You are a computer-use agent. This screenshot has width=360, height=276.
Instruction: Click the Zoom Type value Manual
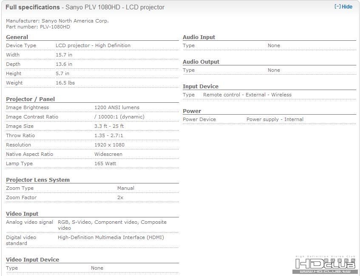tap(125, 188)
